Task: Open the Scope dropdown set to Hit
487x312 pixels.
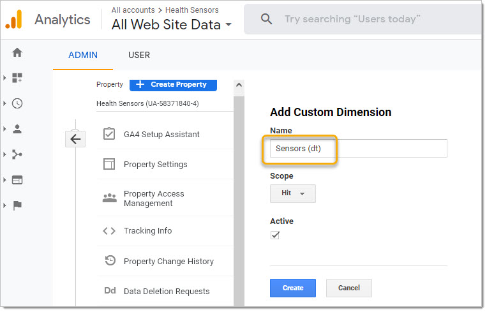Action: tap(293, 193)
